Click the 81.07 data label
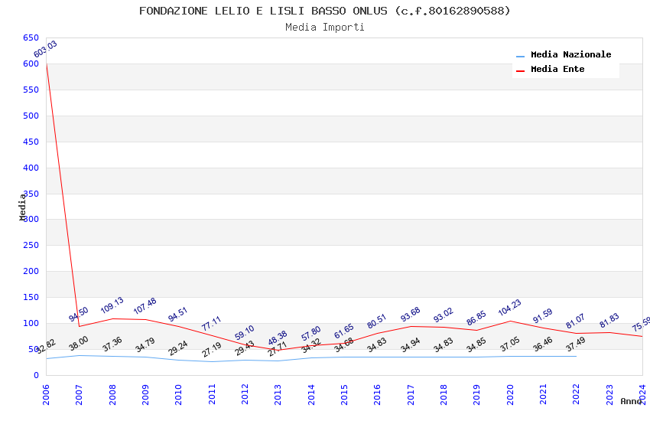Viewport: 650px width, 421px height. [x=575, y=321]
